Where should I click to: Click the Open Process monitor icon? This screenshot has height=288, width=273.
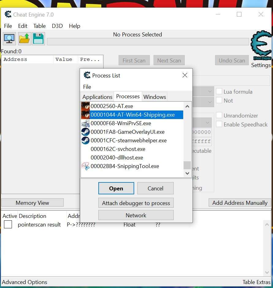9,39
